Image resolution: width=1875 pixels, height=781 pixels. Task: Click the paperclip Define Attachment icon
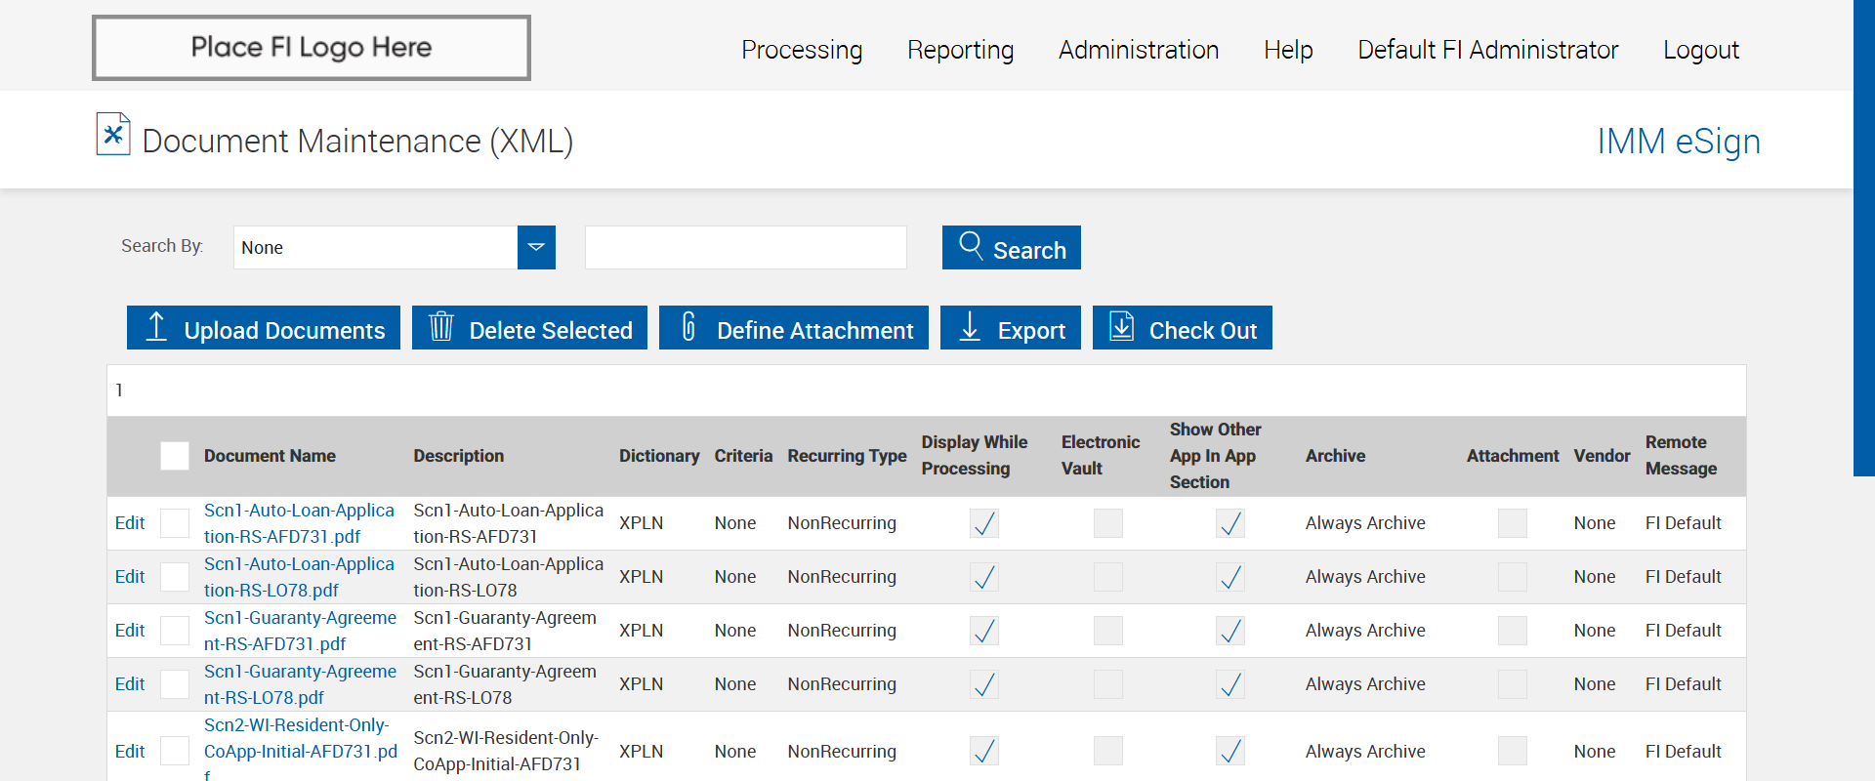click(x=688, y=327)
